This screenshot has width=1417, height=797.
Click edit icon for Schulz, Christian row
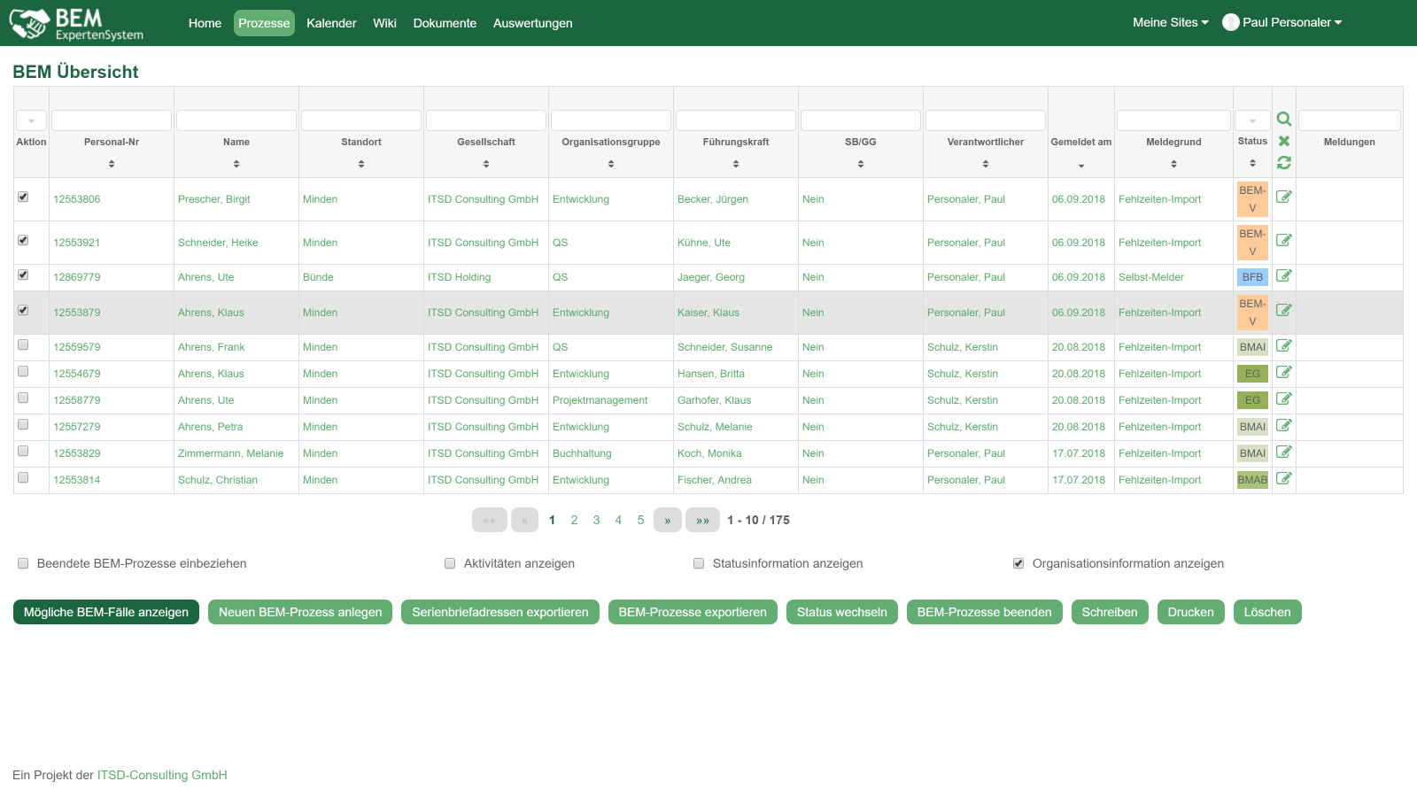tap(1283, 479)
